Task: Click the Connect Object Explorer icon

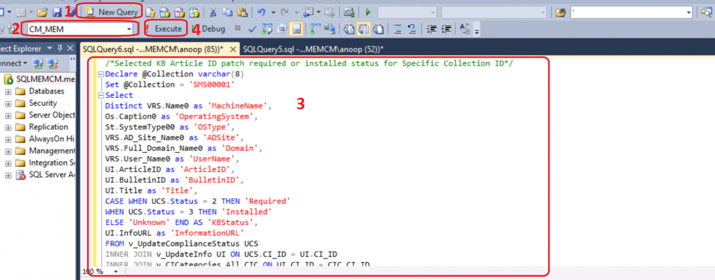Action: pyautogui.click(x=38, y=64)
